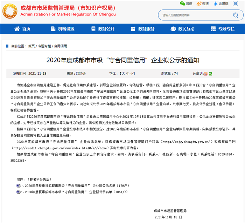Open attachment 2 复审 名单 (1051户)

point(74,192)
